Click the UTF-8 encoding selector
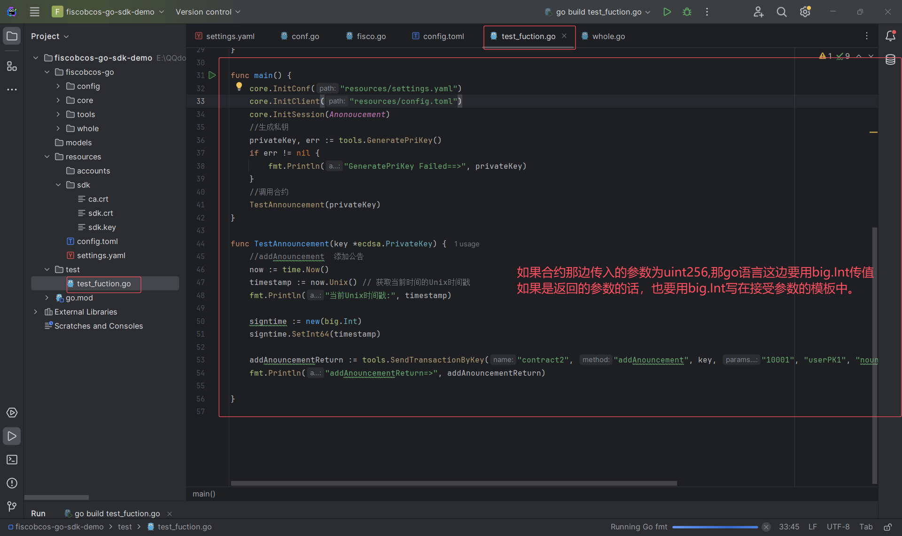The width and height of the screenshot is (902, 536). tap(838, 527)
